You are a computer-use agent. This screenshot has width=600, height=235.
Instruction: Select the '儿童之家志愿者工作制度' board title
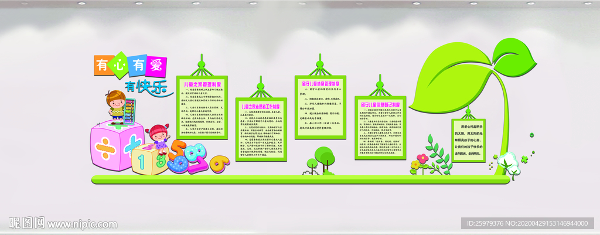[261, 105]
